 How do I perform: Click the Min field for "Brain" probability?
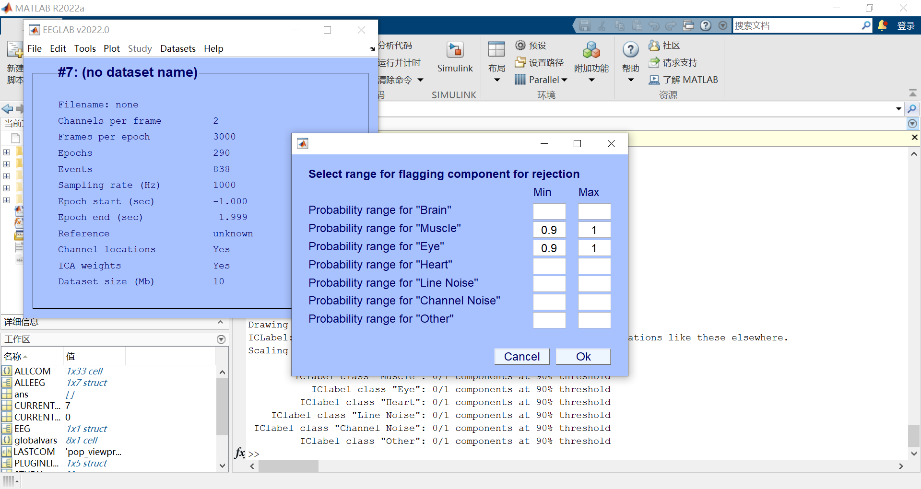point(549,211)
